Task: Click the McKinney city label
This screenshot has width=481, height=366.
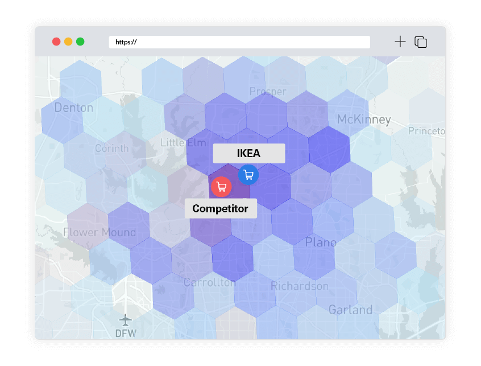Action: [x=364, y=120]
